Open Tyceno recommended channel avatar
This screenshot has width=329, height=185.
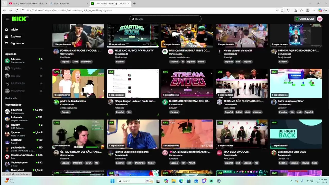(x=7, y=134)
